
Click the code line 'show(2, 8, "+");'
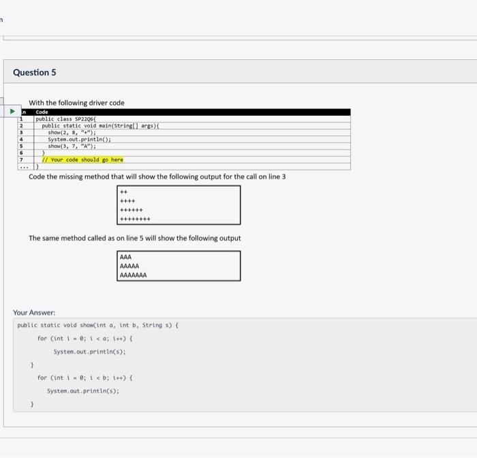pyautogui.click(x=72, y=132)
